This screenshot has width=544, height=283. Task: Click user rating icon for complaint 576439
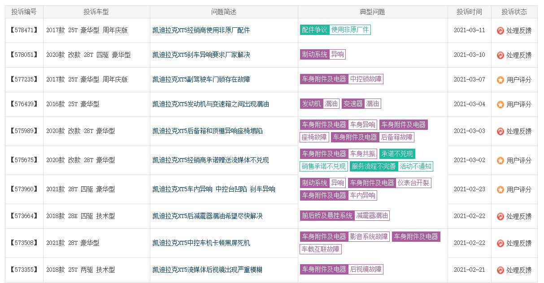500,104
